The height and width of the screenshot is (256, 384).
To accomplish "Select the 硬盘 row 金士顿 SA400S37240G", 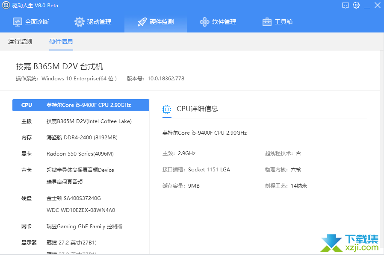I will (x=81, y=198).
